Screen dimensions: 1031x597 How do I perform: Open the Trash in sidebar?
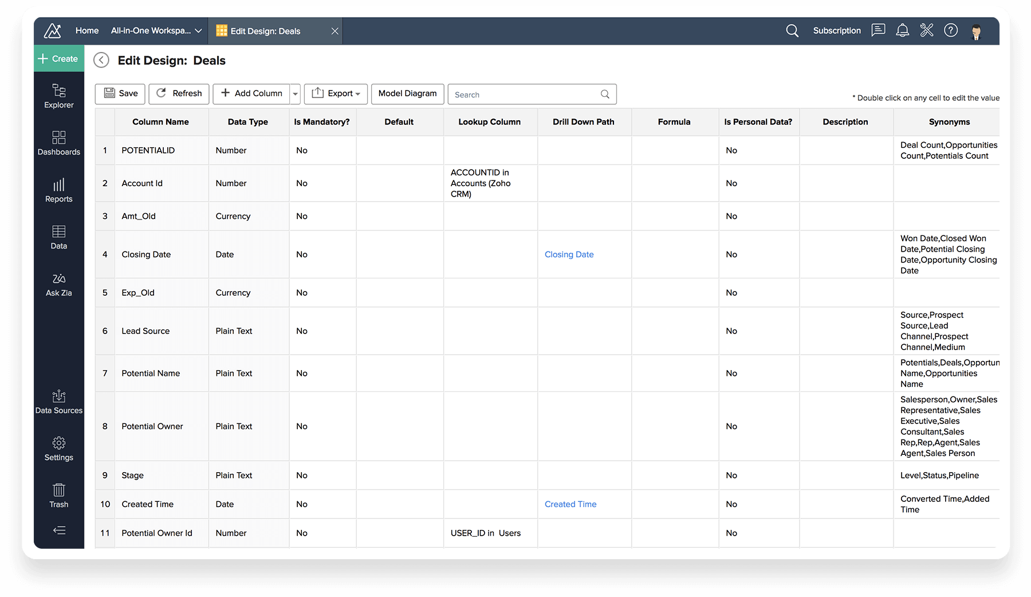pos(58,496)
